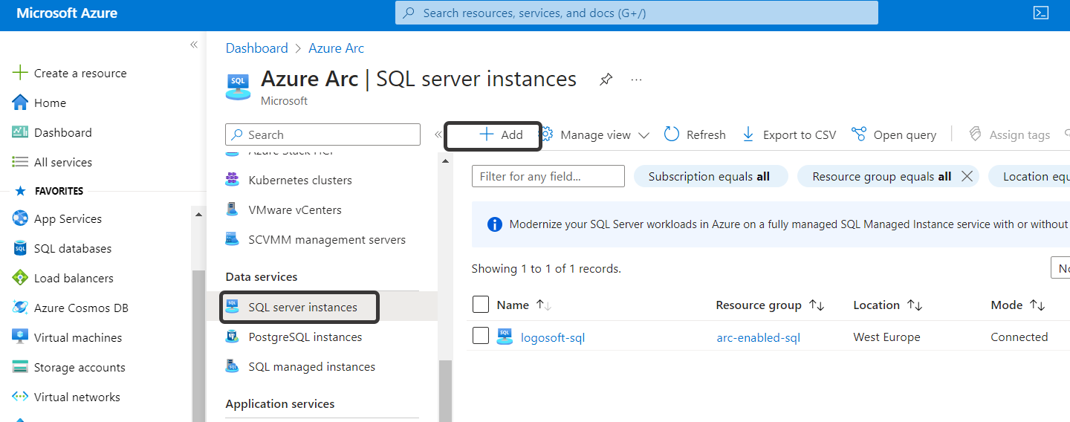The width and height of the screenshot is (1070, 422).
Task: Collapse the left portal navigation menu
Action: (x=194, y=45)
